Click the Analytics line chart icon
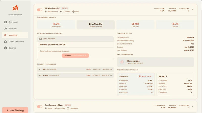 5,29
